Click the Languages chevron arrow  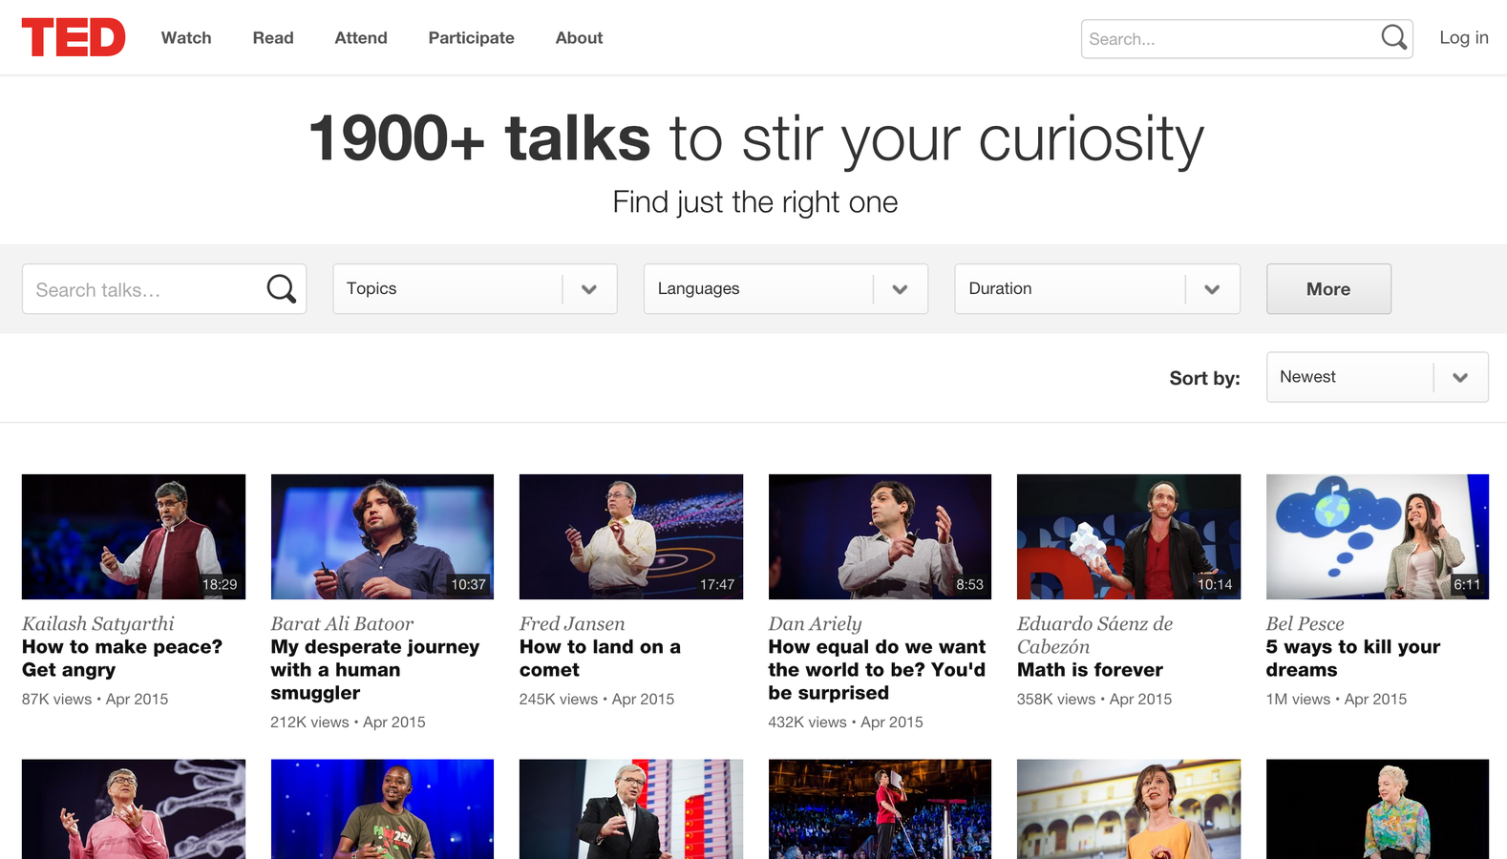[900, 289]
